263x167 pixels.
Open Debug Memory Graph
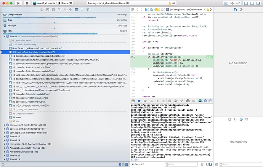[x=176, y=101]
